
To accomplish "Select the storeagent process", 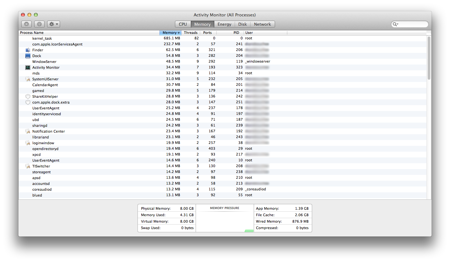I will (x=223, y=172).
